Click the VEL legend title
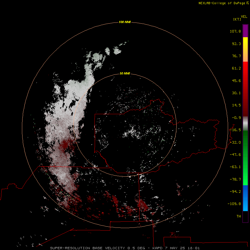 (244, 17)
